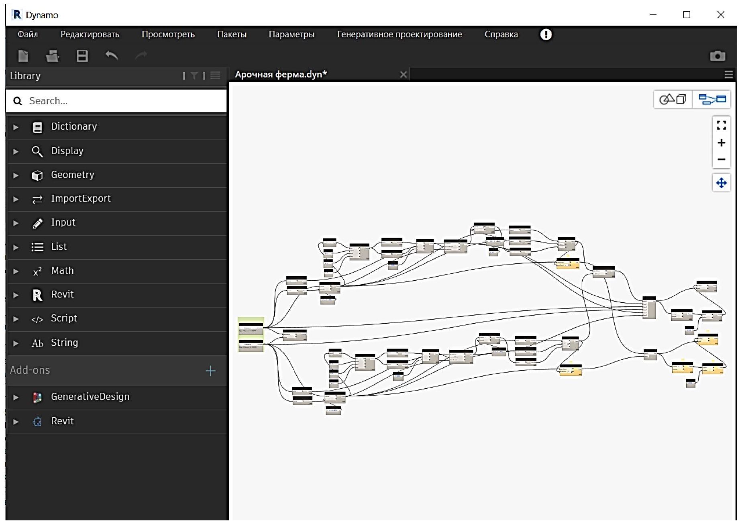Screen dimensions: 740x524
Task: Switch to 3D background preview navigation
Action: coord(673,99)
